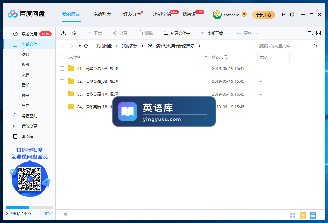Click the new folder icon
The width and height of the screenshot is (328, 223).
pos(166,33)
